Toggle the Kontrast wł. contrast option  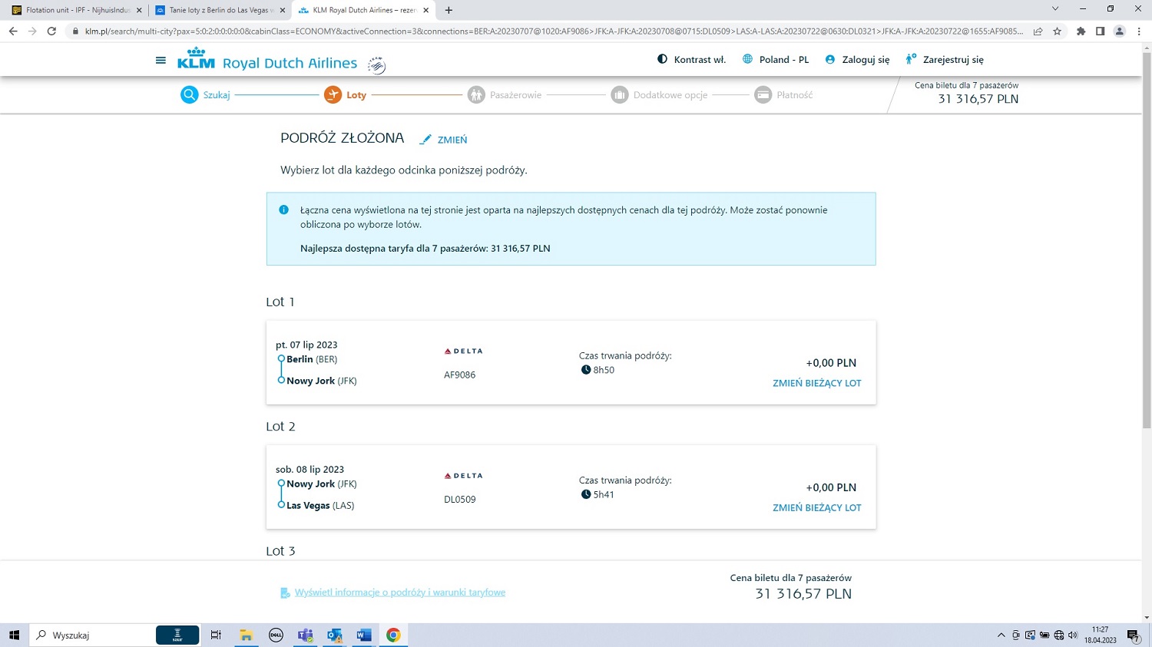pos(691,59)
